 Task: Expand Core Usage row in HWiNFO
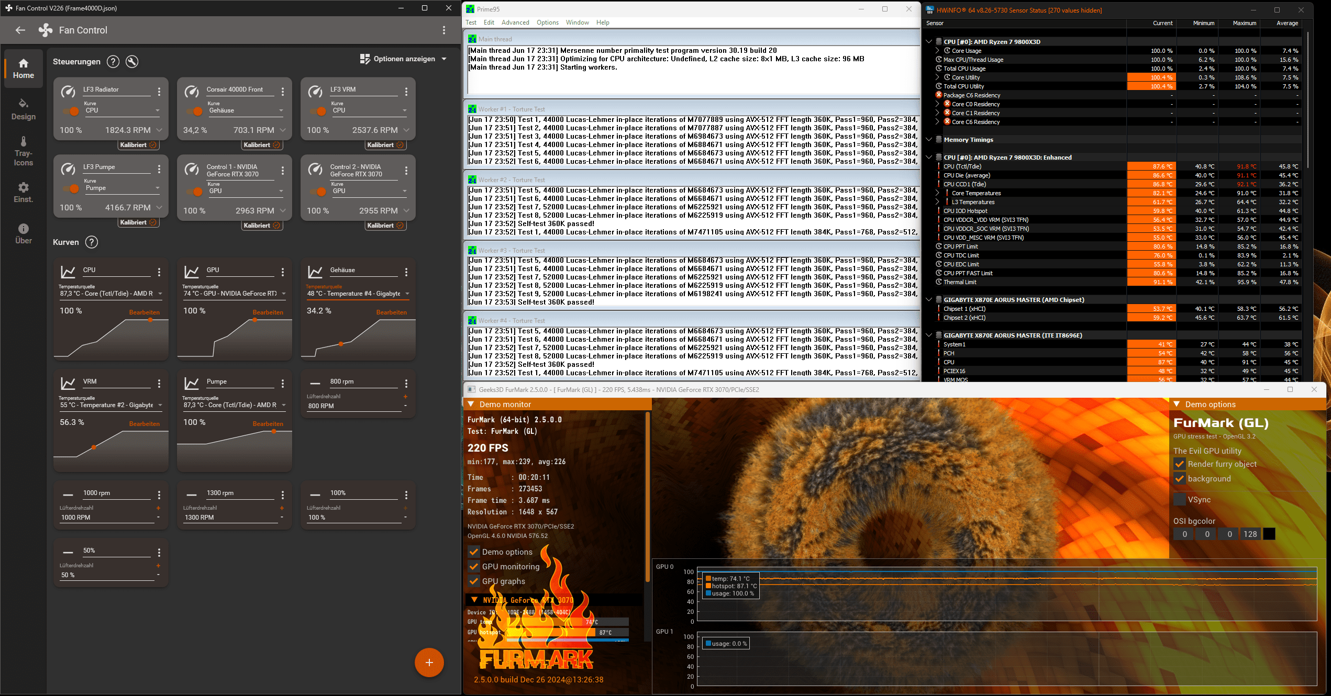tap(937, 51)
